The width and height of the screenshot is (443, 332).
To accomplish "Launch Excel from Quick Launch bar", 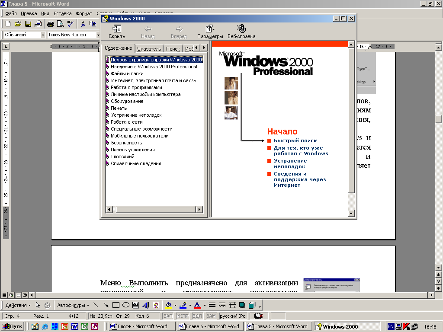I will [x=85, y=326].
